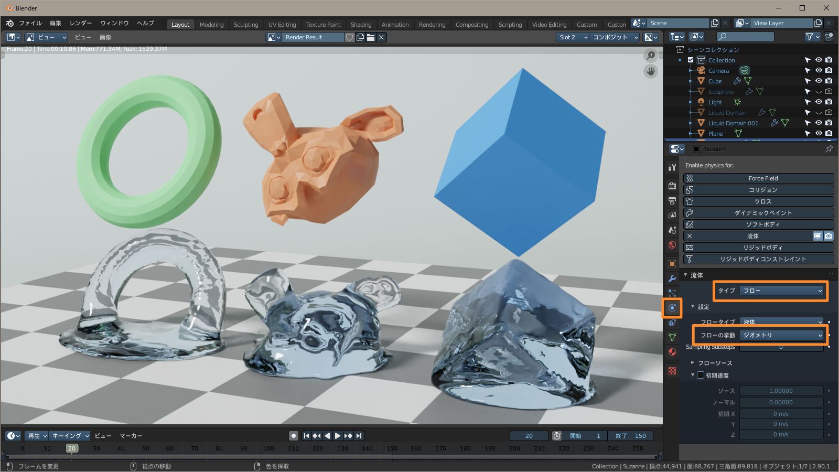839x472 pixels.
Task: Open the ファイル menu
Action: (30, 23)
